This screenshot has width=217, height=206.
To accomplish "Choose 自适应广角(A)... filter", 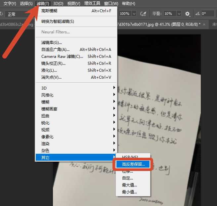I will point(76,49).
